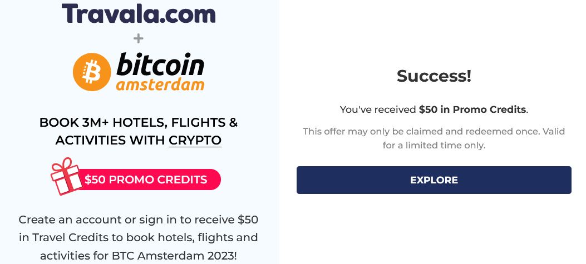Viewport: 586px width, 264px height.
Task: Click the "activities for BTC Amsterdam 2023!" line
Action: [138, 256]
